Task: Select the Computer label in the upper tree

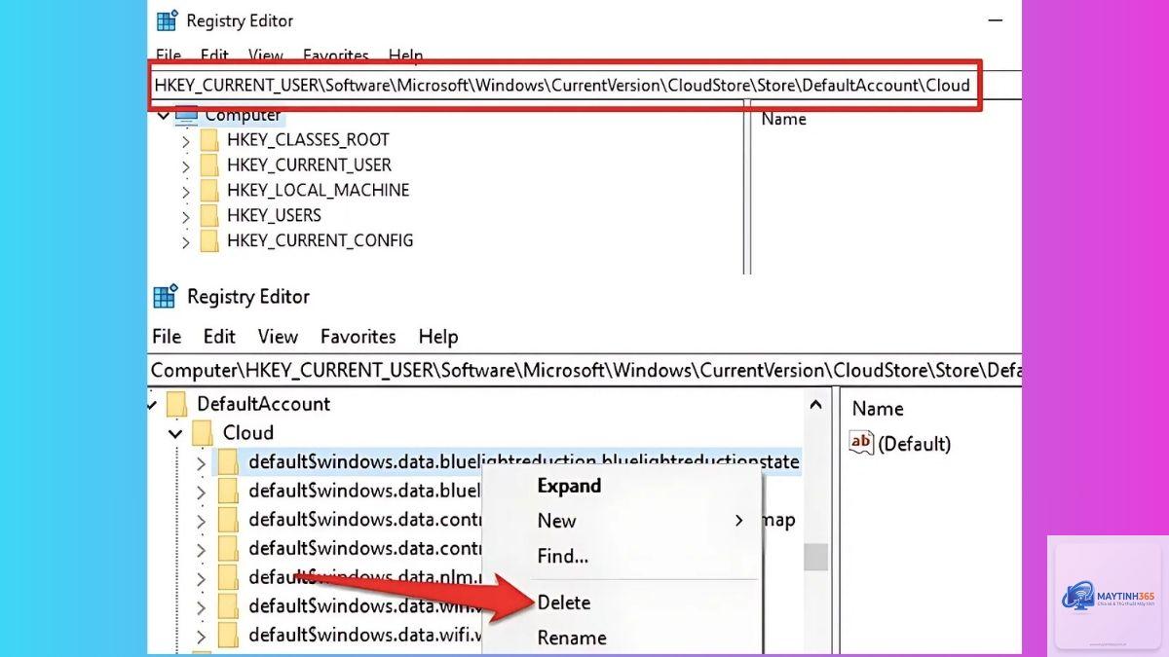Action: coord(243,116)
